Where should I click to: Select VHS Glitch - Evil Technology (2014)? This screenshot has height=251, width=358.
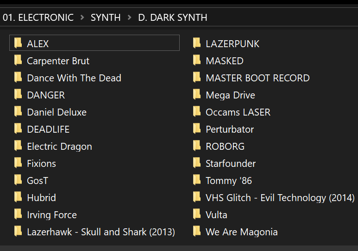(280, 198)
